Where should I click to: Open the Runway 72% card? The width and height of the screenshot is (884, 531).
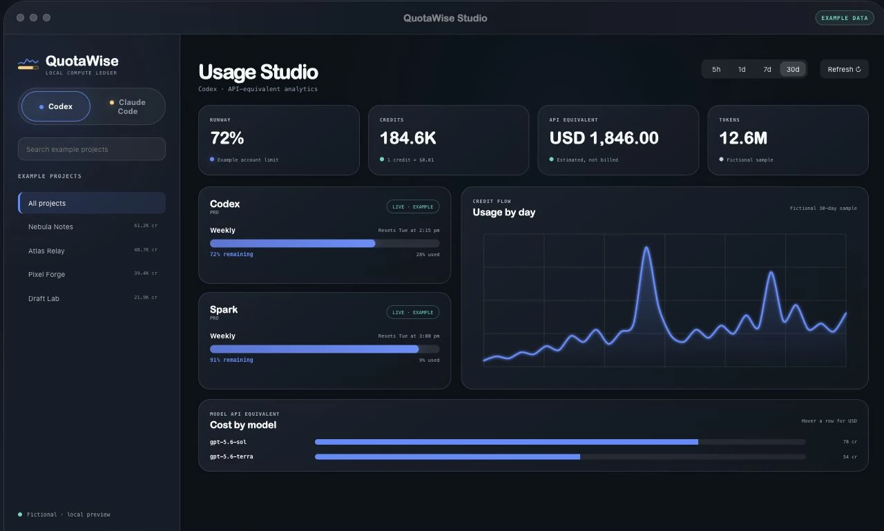click(x=279, y=140)
